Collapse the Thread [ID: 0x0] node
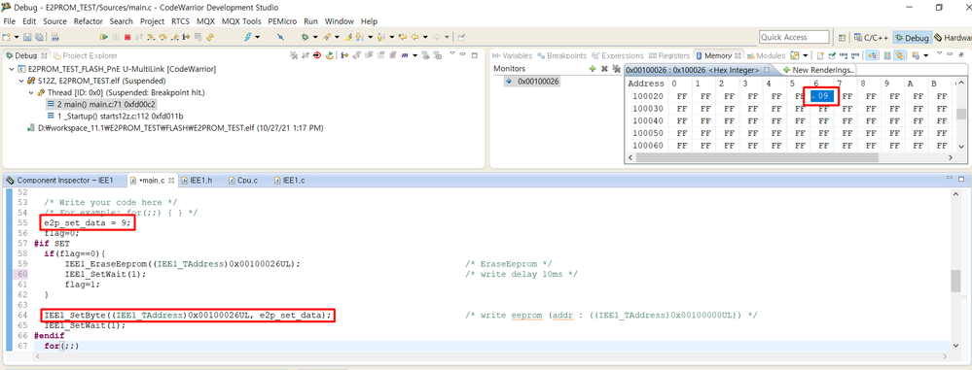 (x=30, y=92)
